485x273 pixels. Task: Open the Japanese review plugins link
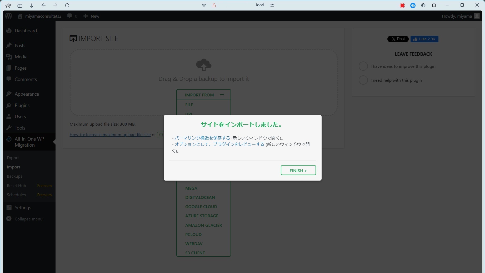[x=219, y=144]
